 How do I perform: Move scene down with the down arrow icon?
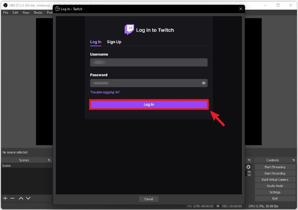[28, 198]
